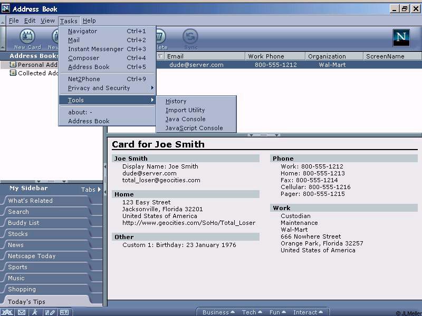The width and height of the screenshot is (422, 316).
Task: Click the Address Book icon in bottom bar
Action: coord(64,312)
